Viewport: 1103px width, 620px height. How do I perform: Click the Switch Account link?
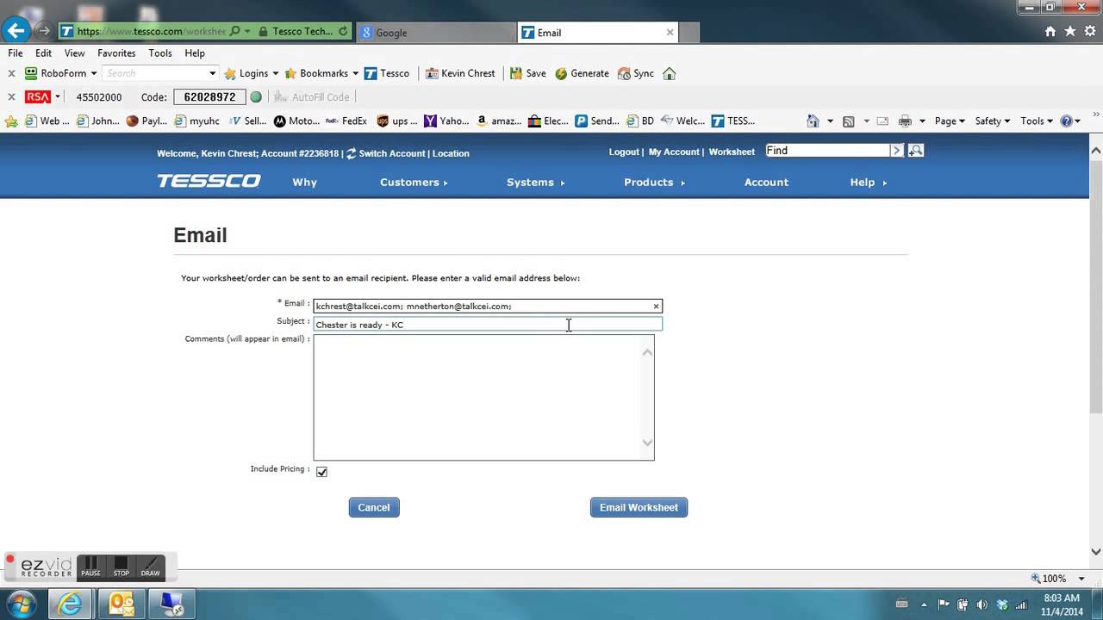[392, 153]
